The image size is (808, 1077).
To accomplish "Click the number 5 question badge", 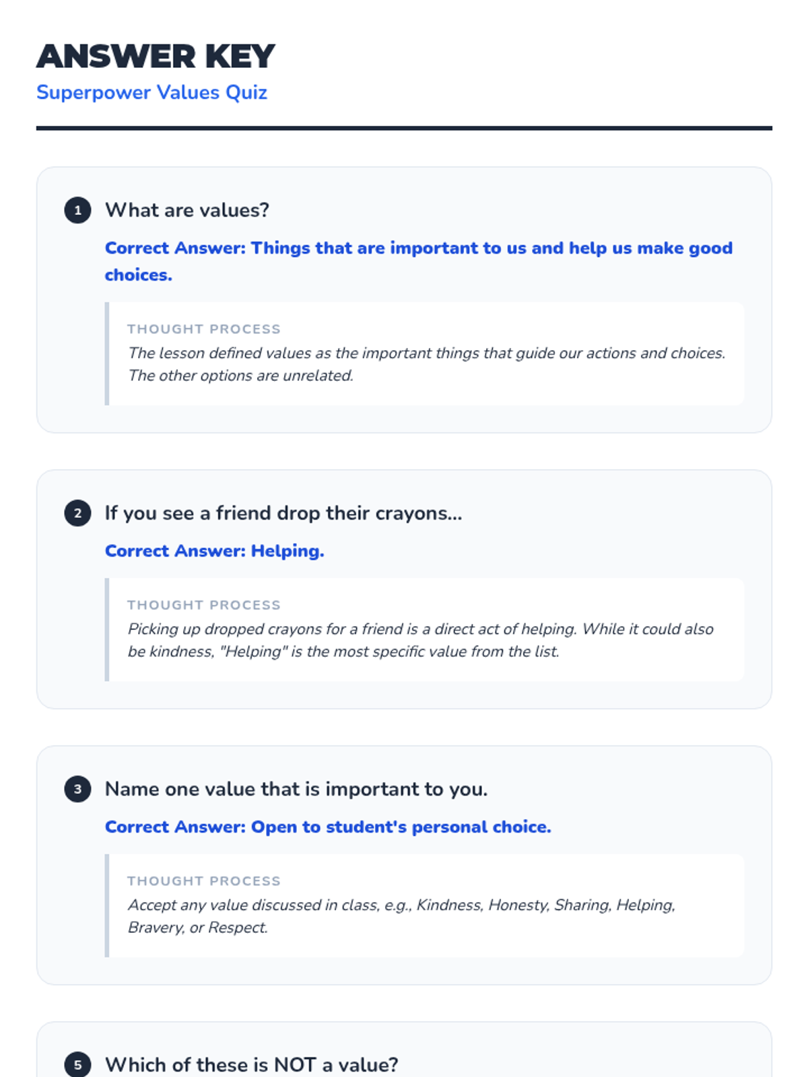I will 77,1065.
